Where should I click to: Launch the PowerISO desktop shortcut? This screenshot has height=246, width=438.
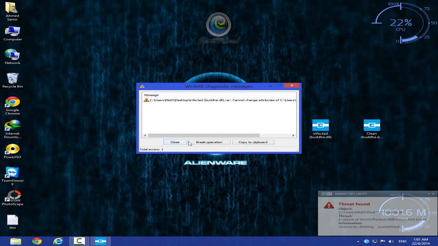pyautogui.click(x=12, y=151)
